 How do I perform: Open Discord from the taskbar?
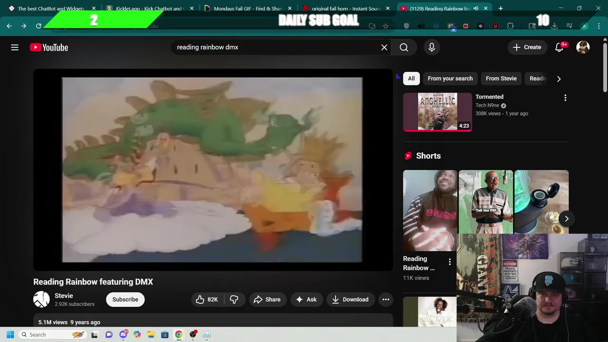tap(123, 334)
